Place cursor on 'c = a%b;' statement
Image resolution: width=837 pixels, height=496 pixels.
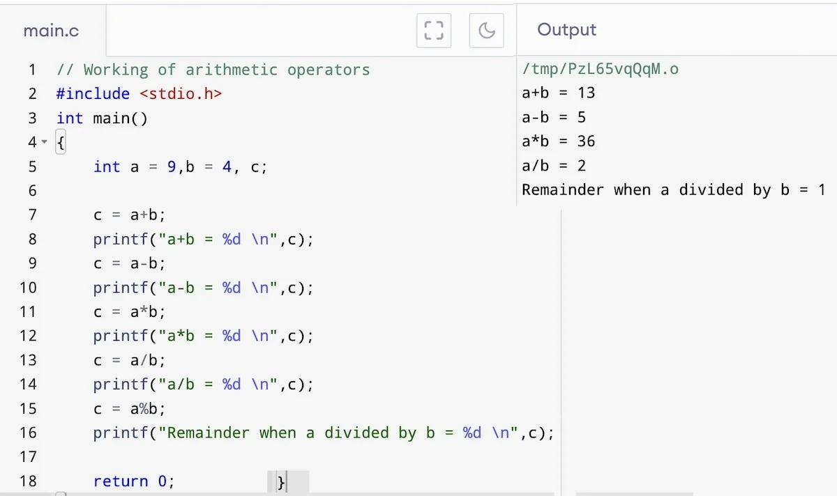tap(130, 409)
